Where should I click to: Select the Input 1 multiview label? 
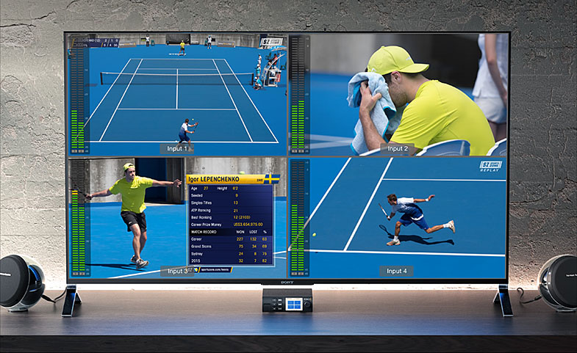(177, 148)
